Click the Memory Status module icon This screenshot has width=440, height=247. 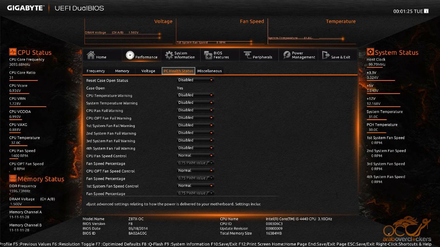13,179
